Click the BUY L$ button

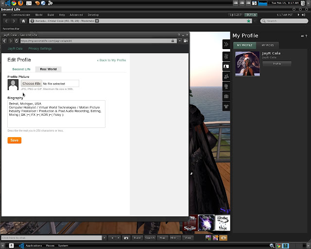[x=251, y=15]
